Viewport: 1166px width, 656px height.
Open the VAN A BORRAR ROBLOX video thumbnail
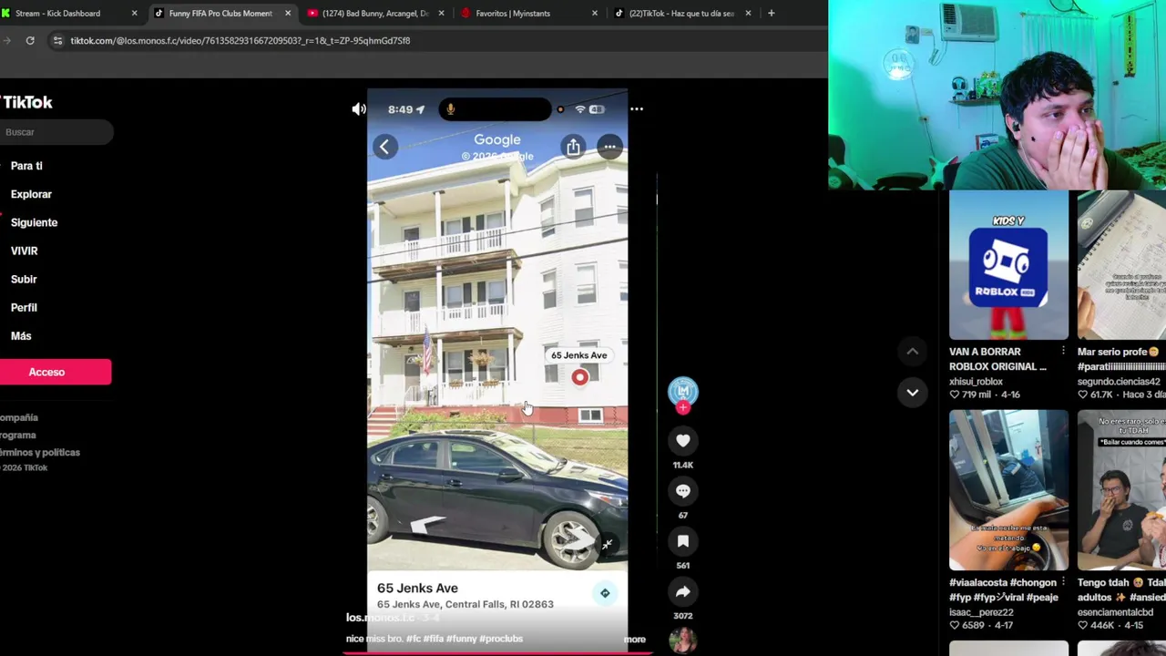pyautogui.click(x=1008, y=265)
